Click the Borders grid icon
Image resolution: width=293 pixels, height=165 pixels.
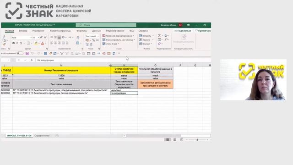28,43
